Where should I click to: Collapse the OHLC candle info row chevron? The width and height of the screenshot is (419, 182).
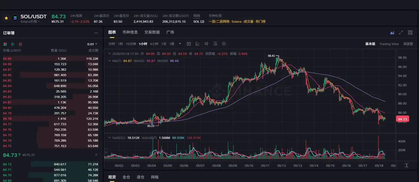coord(110,54)
